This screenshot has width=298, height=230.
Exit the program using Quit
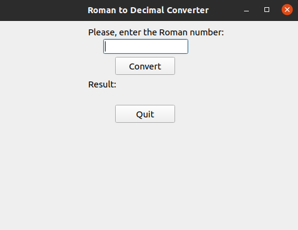[145, 114]
